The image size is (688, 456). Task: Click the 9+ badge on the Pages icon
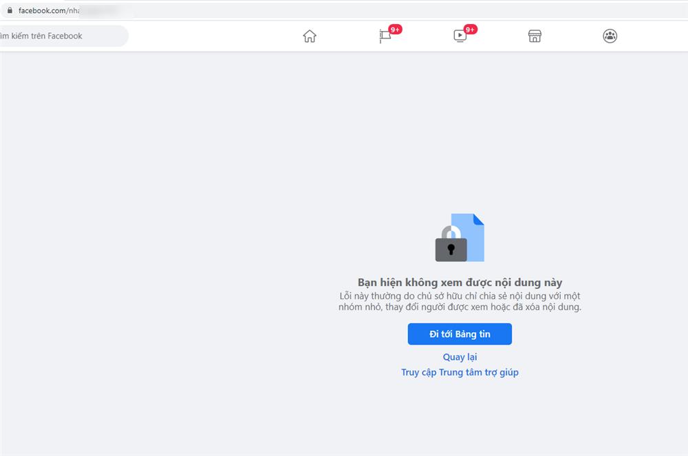[x=394, y=30]
